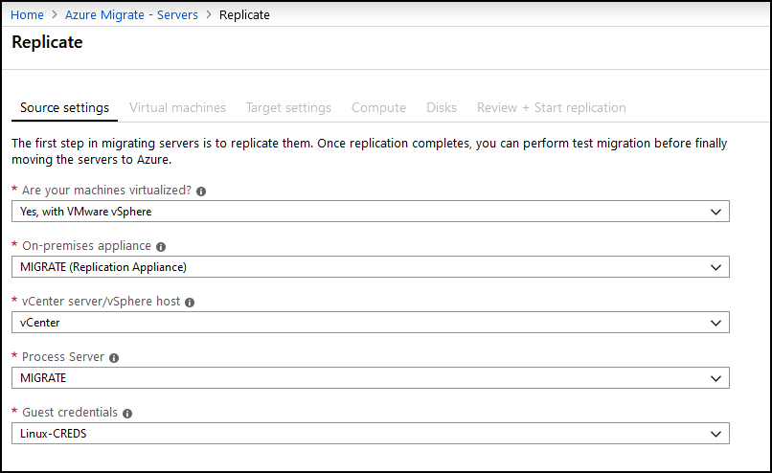Switch to the Disks tab

pyautogui.click(x=442, y=107)
